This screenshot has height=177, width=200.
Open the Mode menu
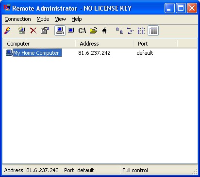pyautogui.click(x=43, y=19)
